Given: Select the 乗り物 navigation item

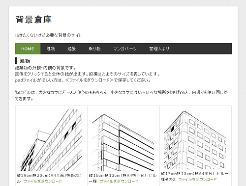Looking at the screenshot, I should pos(94,49).
